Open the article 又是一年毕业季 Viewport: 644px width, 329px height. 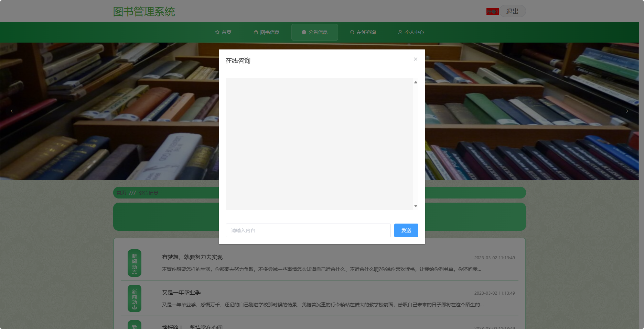[181, 293]
